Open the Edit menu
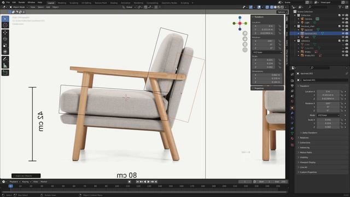This screenshot has height=197, width=350. 14,2
